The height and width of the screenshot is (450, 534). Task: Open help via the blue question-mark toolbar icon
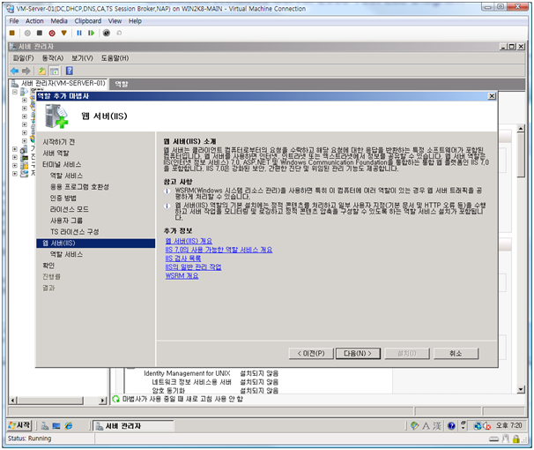pos(70,71)
